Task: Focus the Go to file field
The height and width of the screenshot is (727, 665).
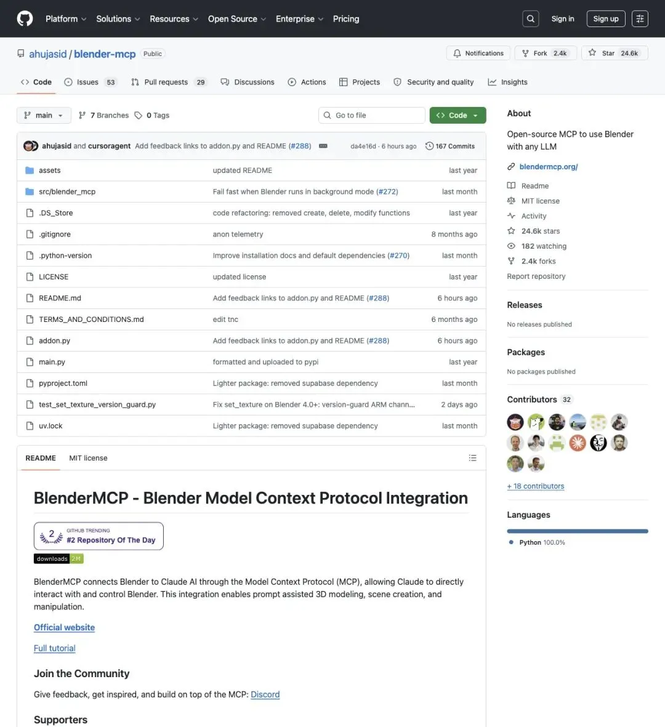Action: click(x=371, y=115)
